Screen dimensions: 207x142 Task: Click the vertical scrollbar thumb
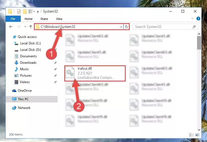(x=199, y=43)
